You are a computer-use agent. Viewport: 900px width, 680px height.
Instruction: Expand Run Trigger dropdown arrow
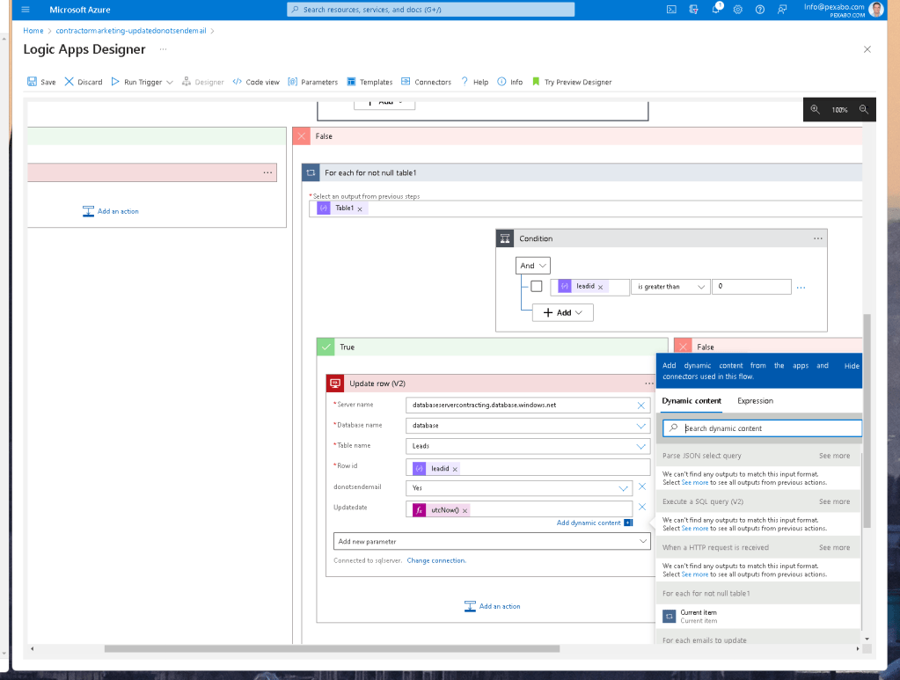[x=169, y=83]
